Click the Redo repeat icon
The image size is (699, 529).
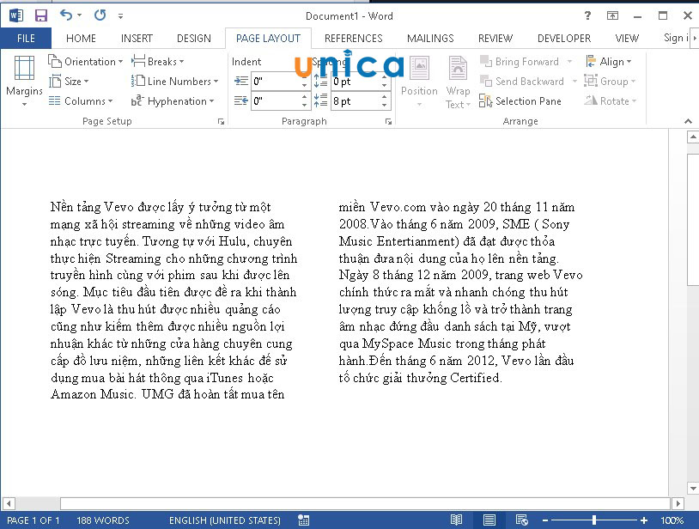100,15
